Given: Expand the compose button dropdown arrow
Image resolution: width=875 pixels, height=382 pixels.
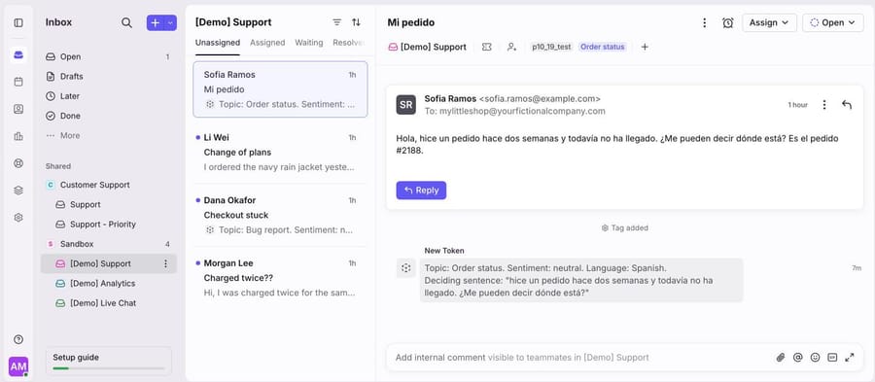Looking at the screenshot, I should click(x=171, y=23).
